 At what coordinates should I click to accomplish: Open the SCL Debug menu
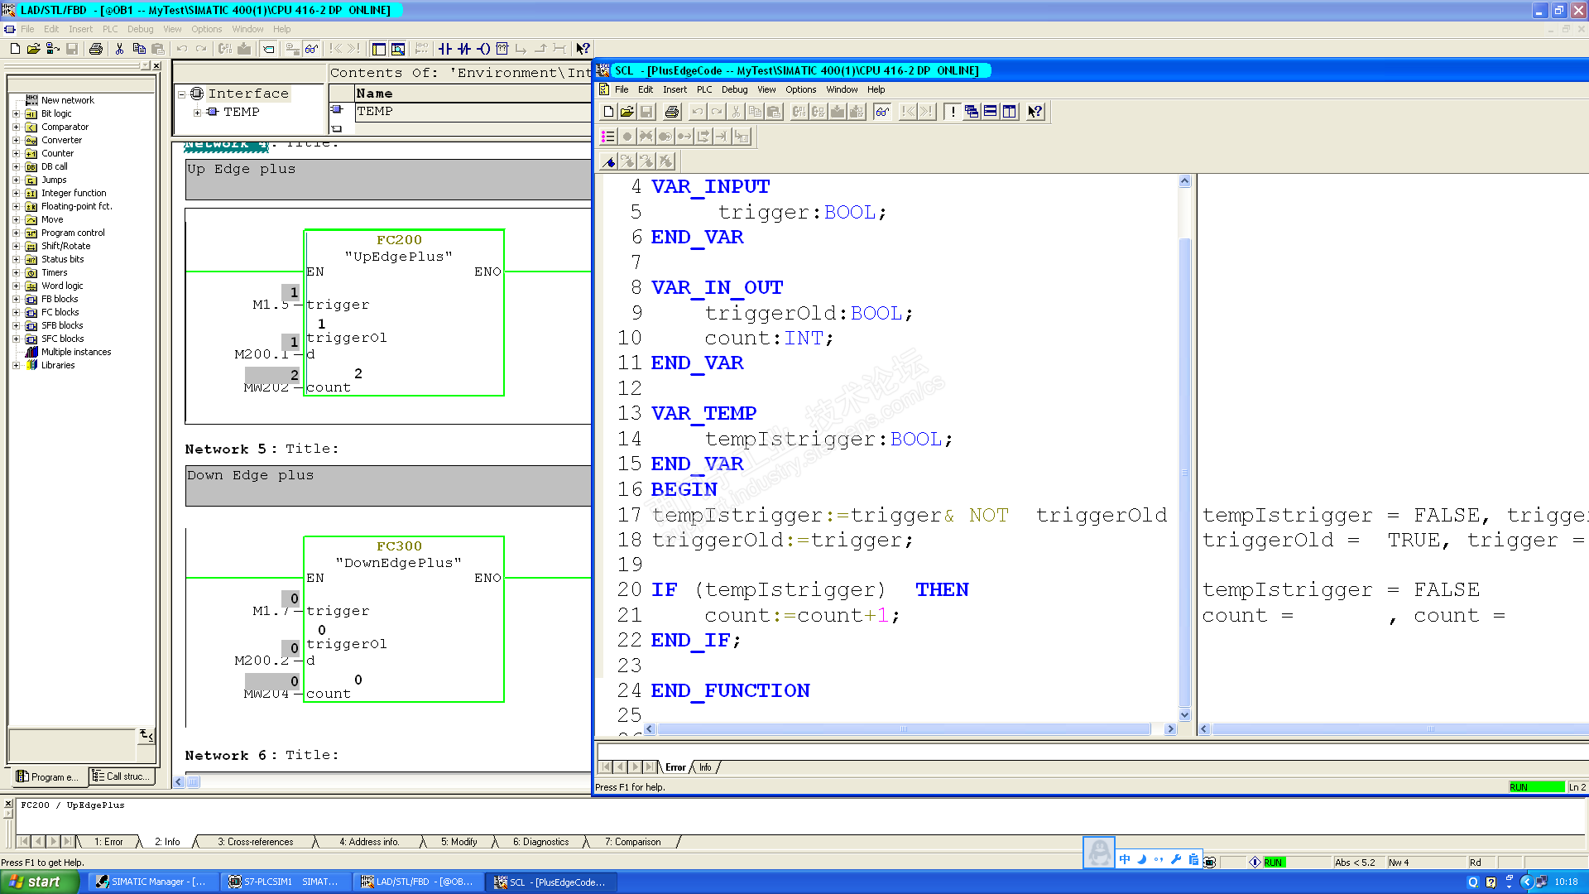point(734,89)
